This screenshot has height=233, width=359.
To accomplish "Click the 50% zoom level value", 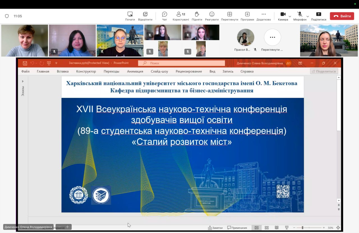I will (x=330, y=228).
